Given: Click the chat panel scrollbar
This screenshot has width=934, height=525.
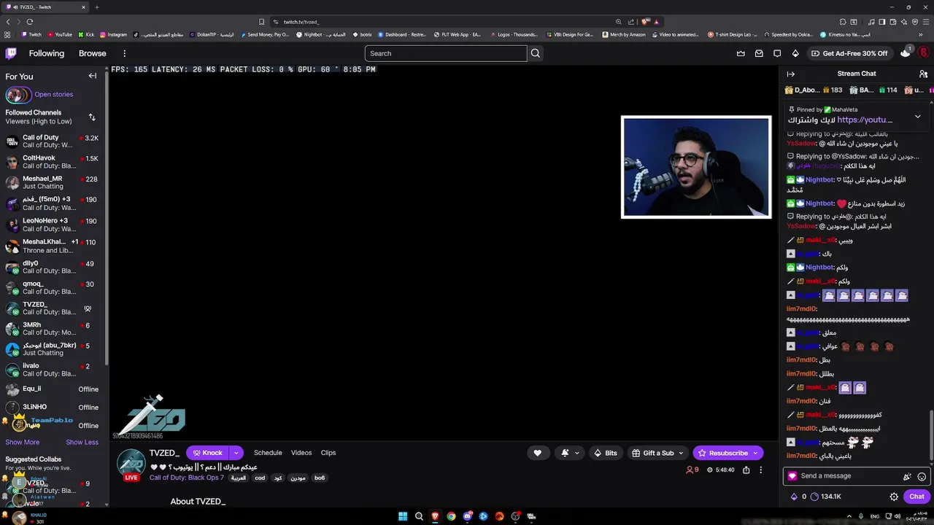Looking at the screenshot, I should pyautogui.click(x=931, y=435).
